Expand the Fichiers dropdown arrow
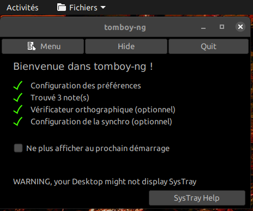 (x=103, y=8)
